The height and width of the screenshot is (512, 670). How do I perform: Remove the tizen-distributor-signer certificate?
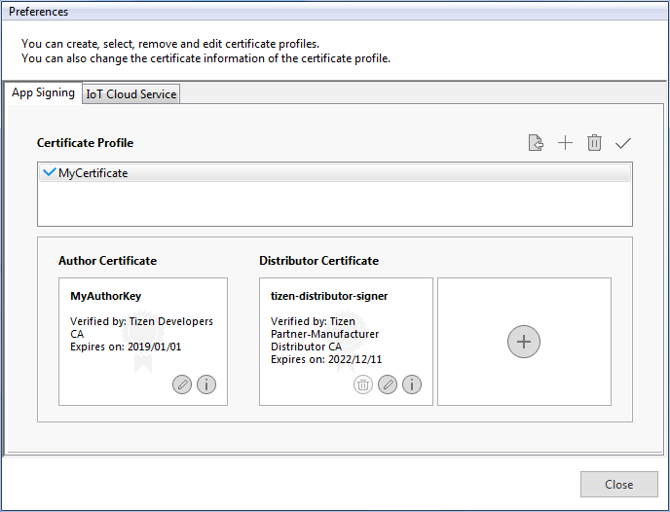tap(363, 384)
